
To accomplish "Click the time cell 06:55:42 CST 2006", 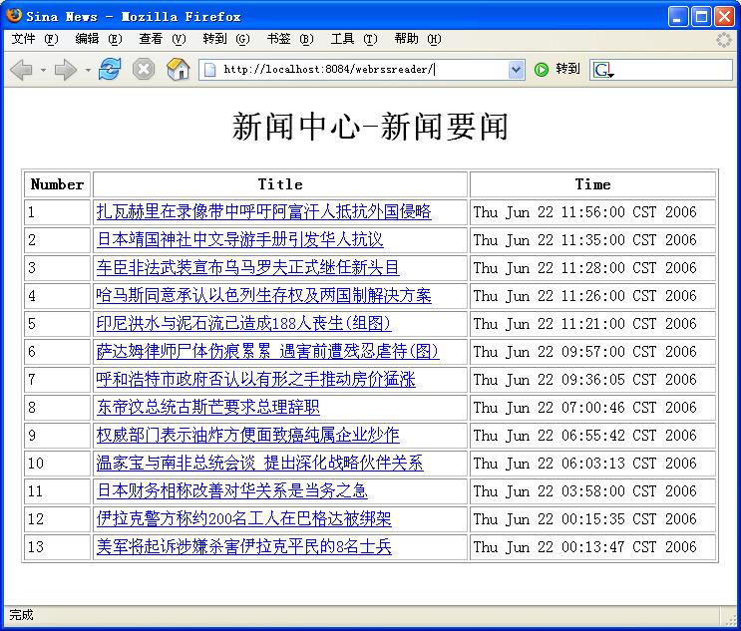I will click(592, 435).
